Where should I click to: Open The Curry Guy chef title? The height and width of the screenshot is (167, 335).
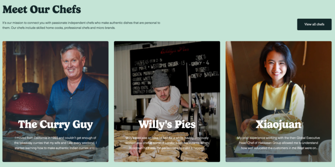pyautogui.click(x=56, y=124)
